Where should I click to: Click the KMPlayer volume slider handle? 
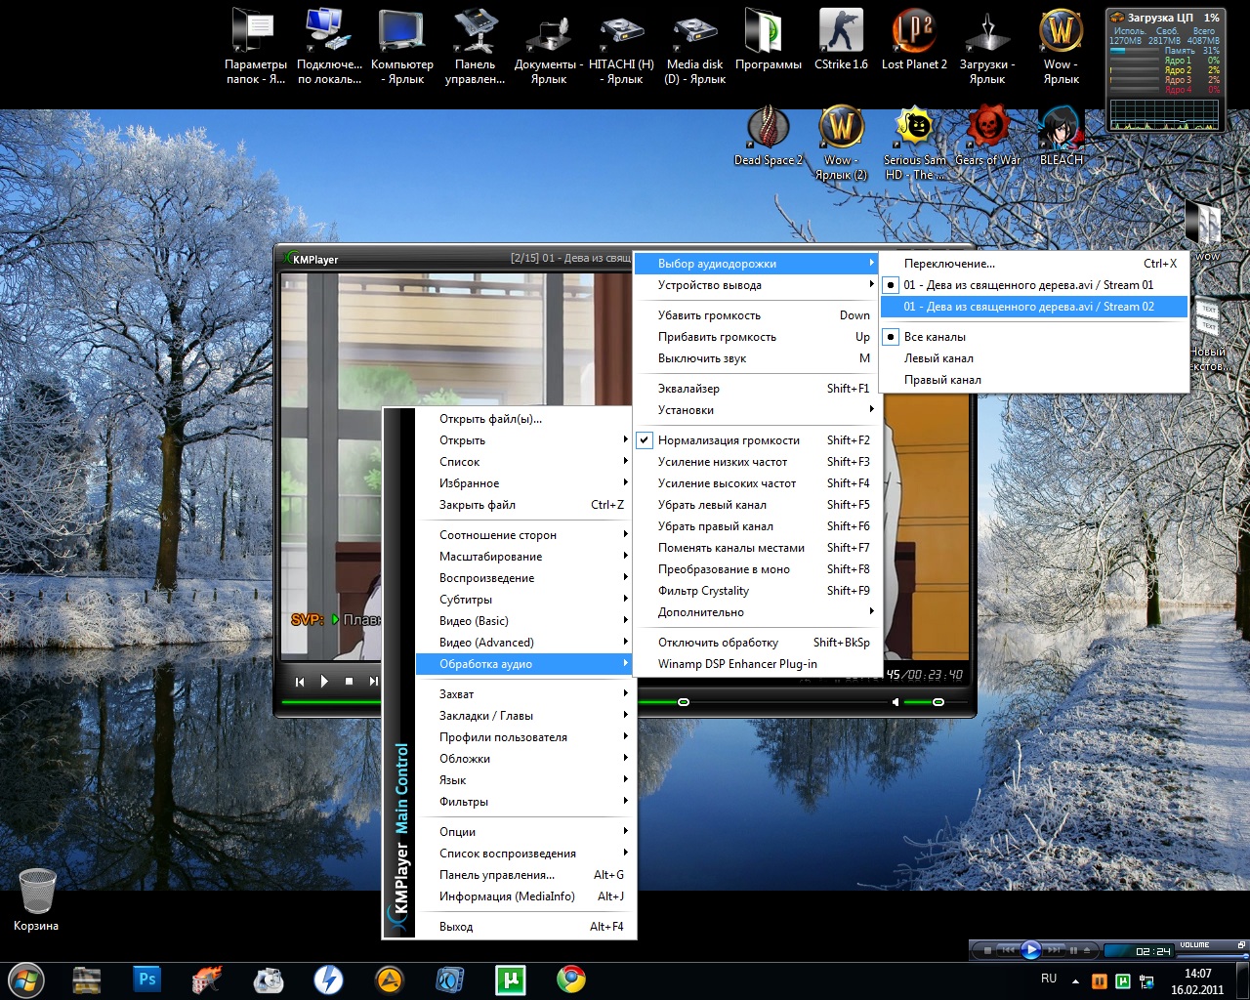point(938,702)
